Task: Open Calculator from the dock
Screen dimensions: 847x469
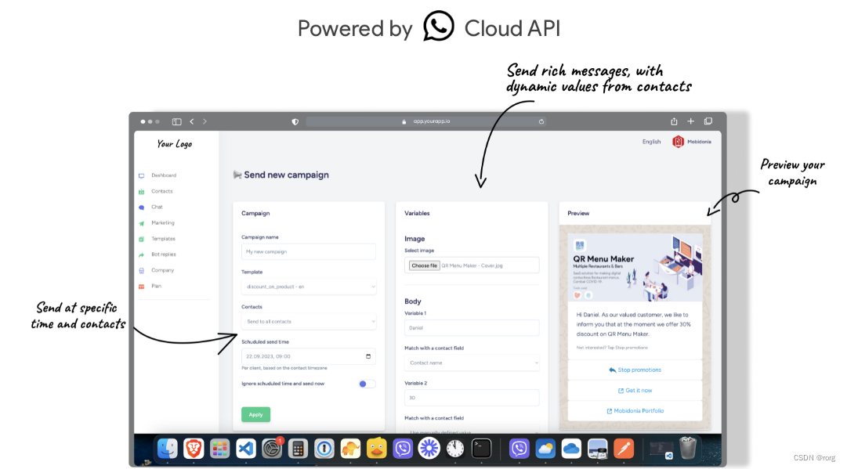Action: tap(299, 449)
